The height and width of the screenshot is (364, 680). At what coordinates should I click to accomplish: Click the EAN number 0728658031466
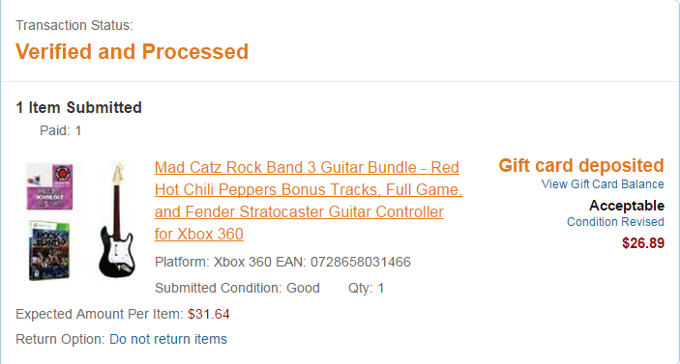pyautogui.click(x=361, y=262)
